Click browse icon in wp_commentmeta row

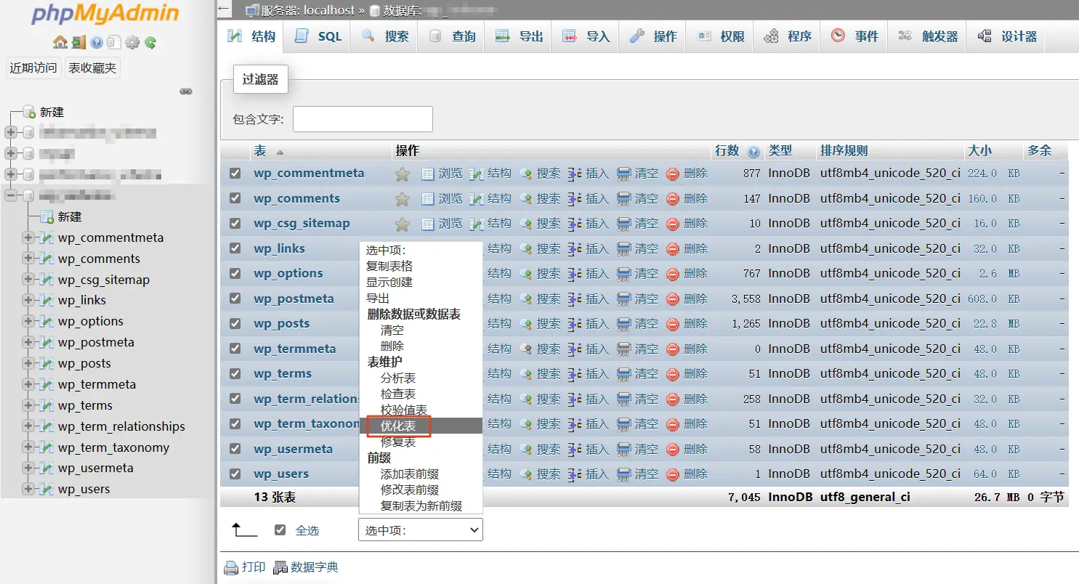pyautogui.click(x=428, y=174)
